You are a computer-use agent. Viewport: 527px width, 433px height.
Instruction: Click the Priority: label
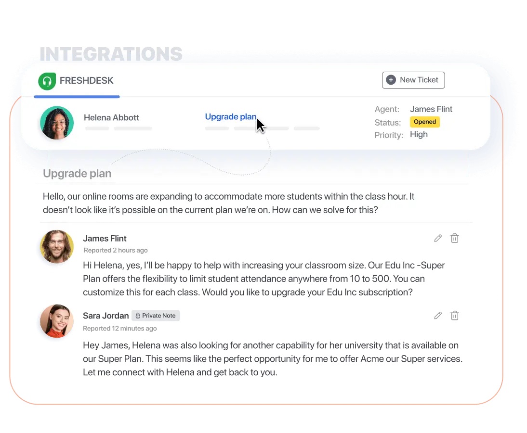click(389, 135)
